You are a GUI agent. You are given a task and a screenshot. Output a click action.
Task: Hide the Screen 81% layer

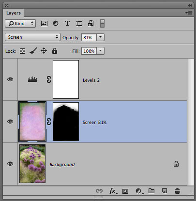(x=10, y=122)
